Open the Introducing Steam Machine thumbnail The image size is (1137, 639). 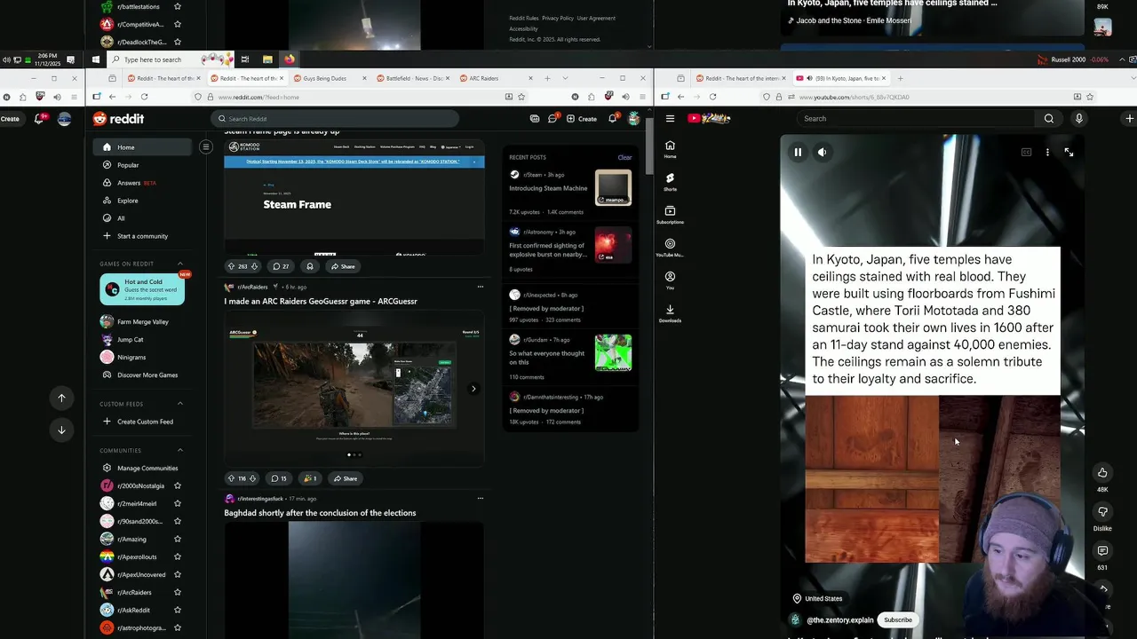613,188
